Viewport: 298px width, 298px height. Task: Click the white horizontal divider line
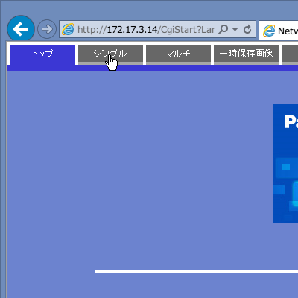pyautogui.click(x=196, y=271)
